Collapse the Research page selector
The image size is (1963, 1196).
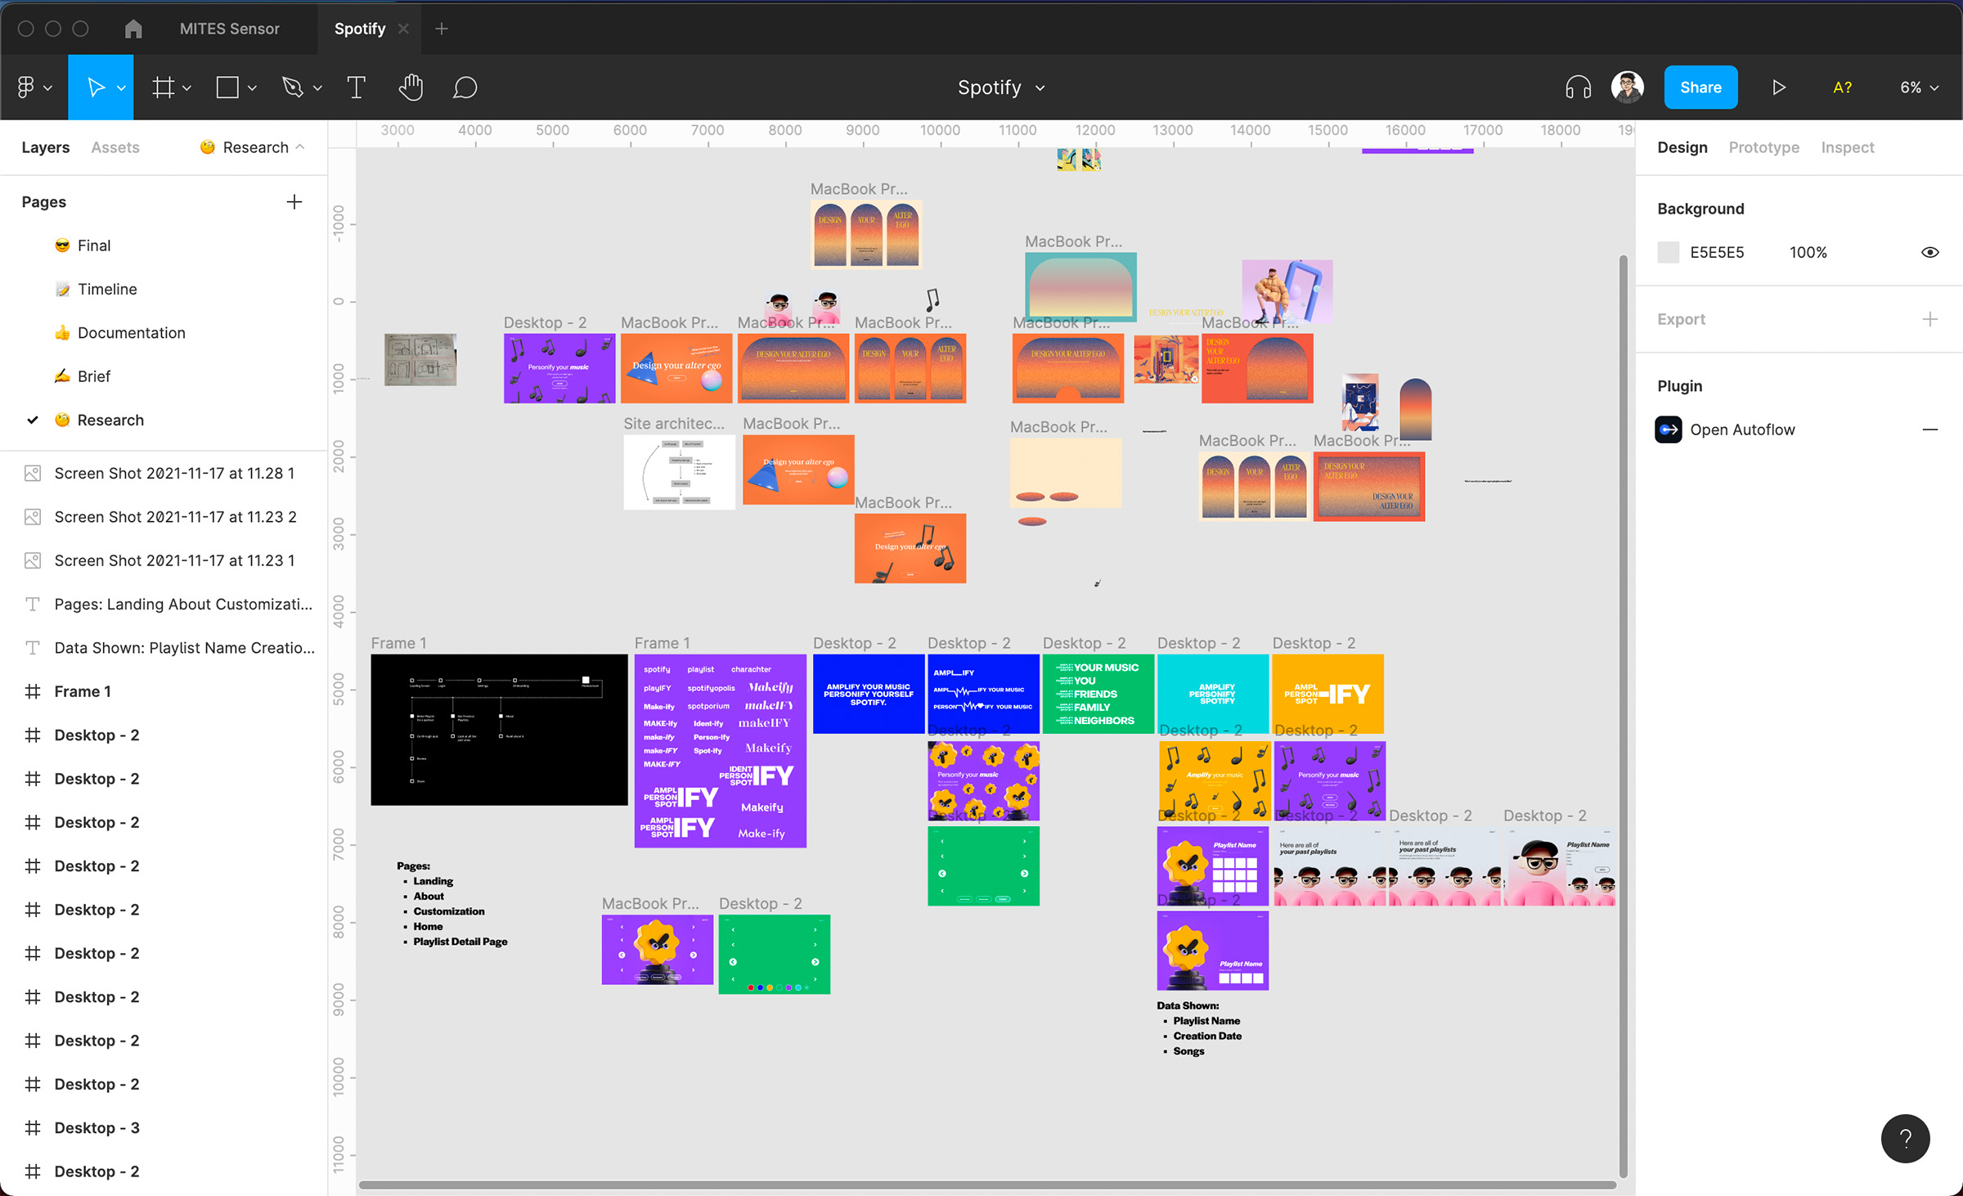click(x=252, y=147)
